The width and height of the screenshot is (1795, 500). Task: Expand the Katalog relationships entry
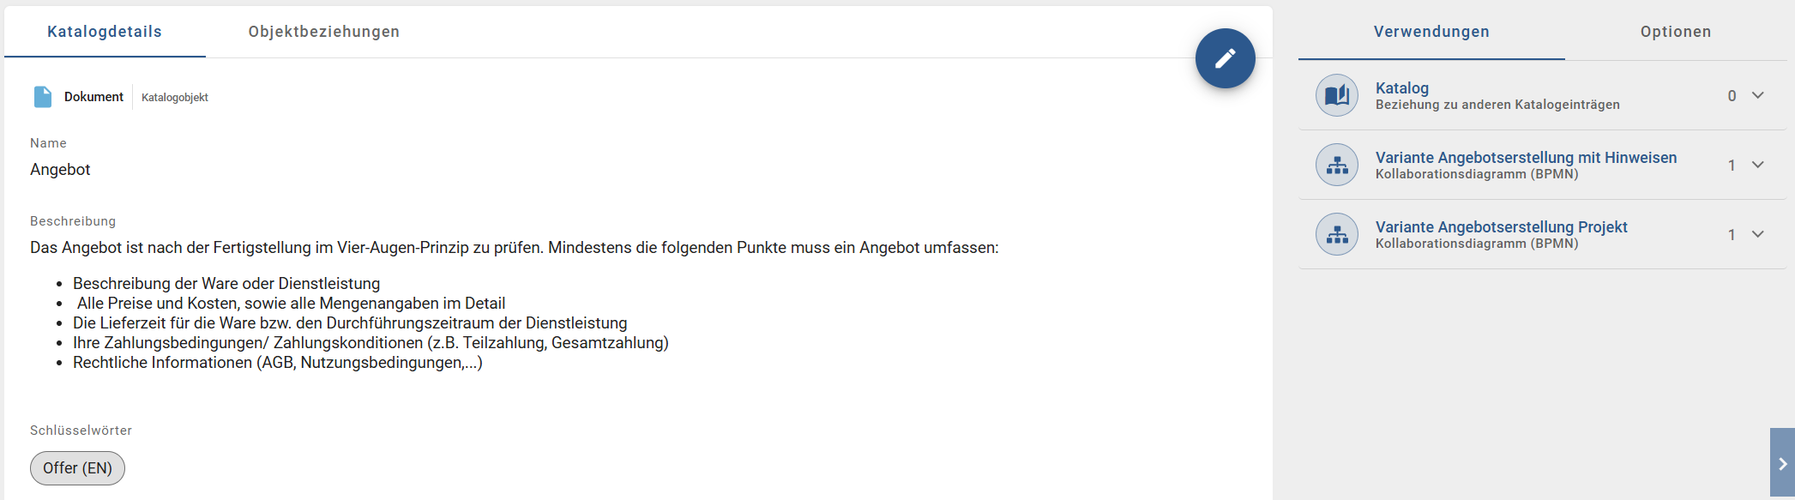[1759, 96]
